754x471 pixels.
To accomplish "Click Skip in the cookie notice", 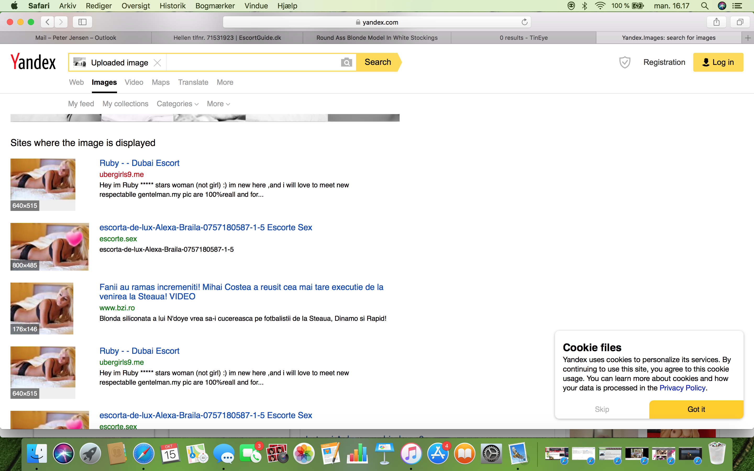I will coord(602,409).
